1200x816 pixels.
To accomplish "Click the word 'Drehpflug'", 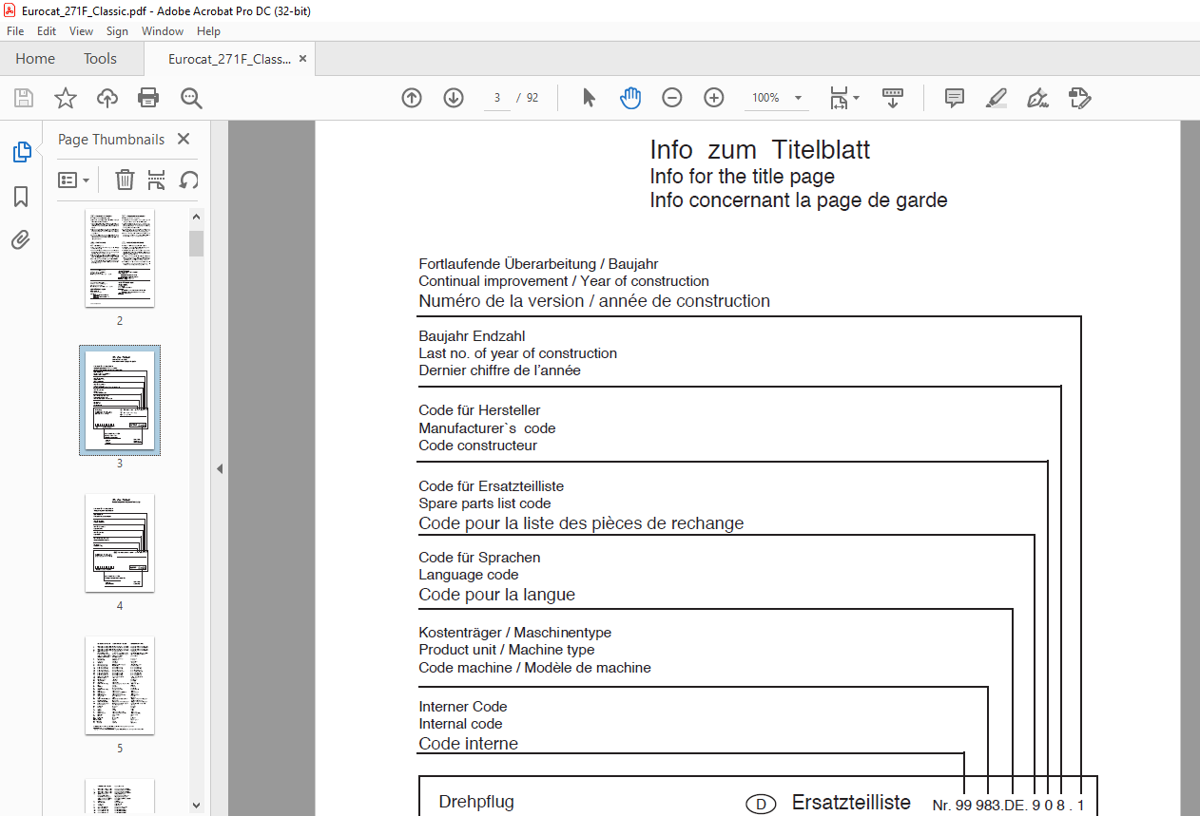I will [476, 802].
